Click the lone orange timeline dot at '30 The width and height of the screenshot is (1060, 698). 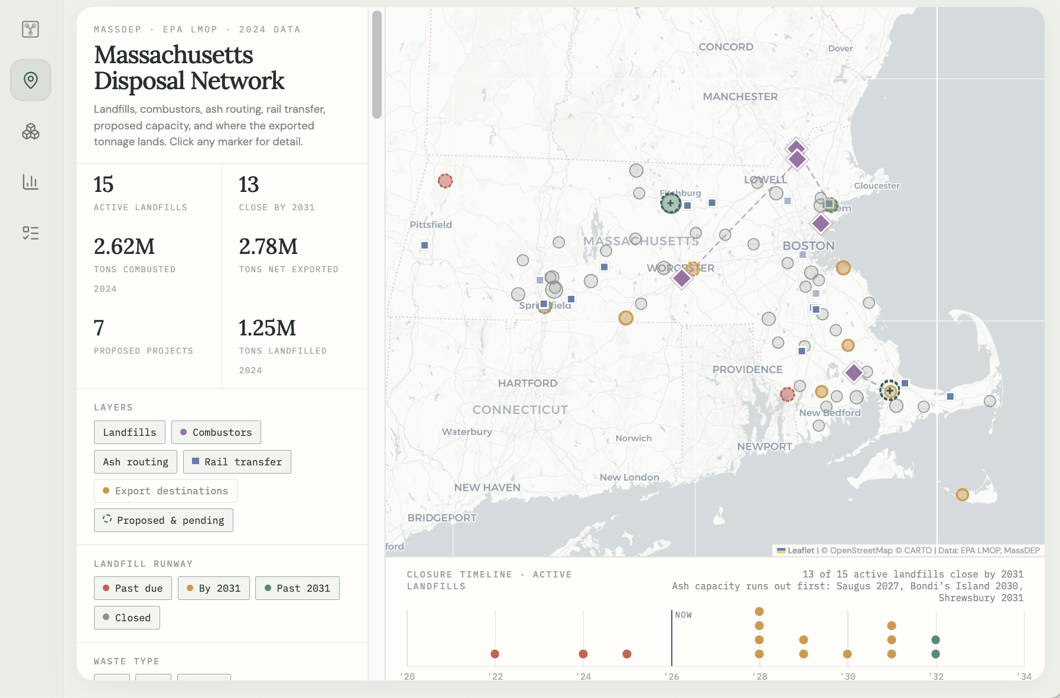(x=847, y=654)
